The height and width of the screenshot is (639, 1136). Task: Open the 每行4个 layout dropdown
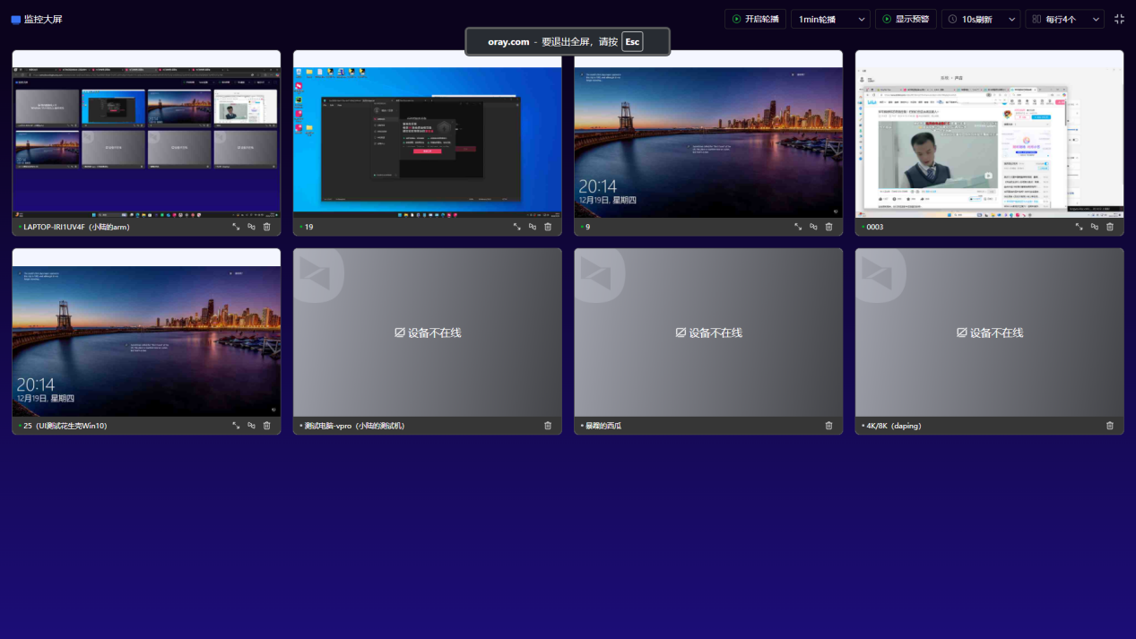[1064, 19]
